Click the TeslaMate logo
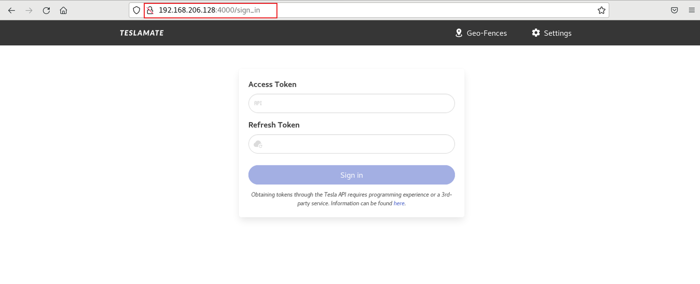 [x=141, y=33]
